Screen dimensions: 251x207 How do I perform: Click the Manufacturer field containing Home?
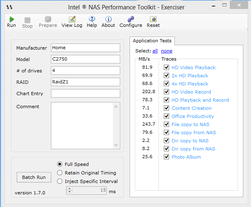tap(86, 48)
